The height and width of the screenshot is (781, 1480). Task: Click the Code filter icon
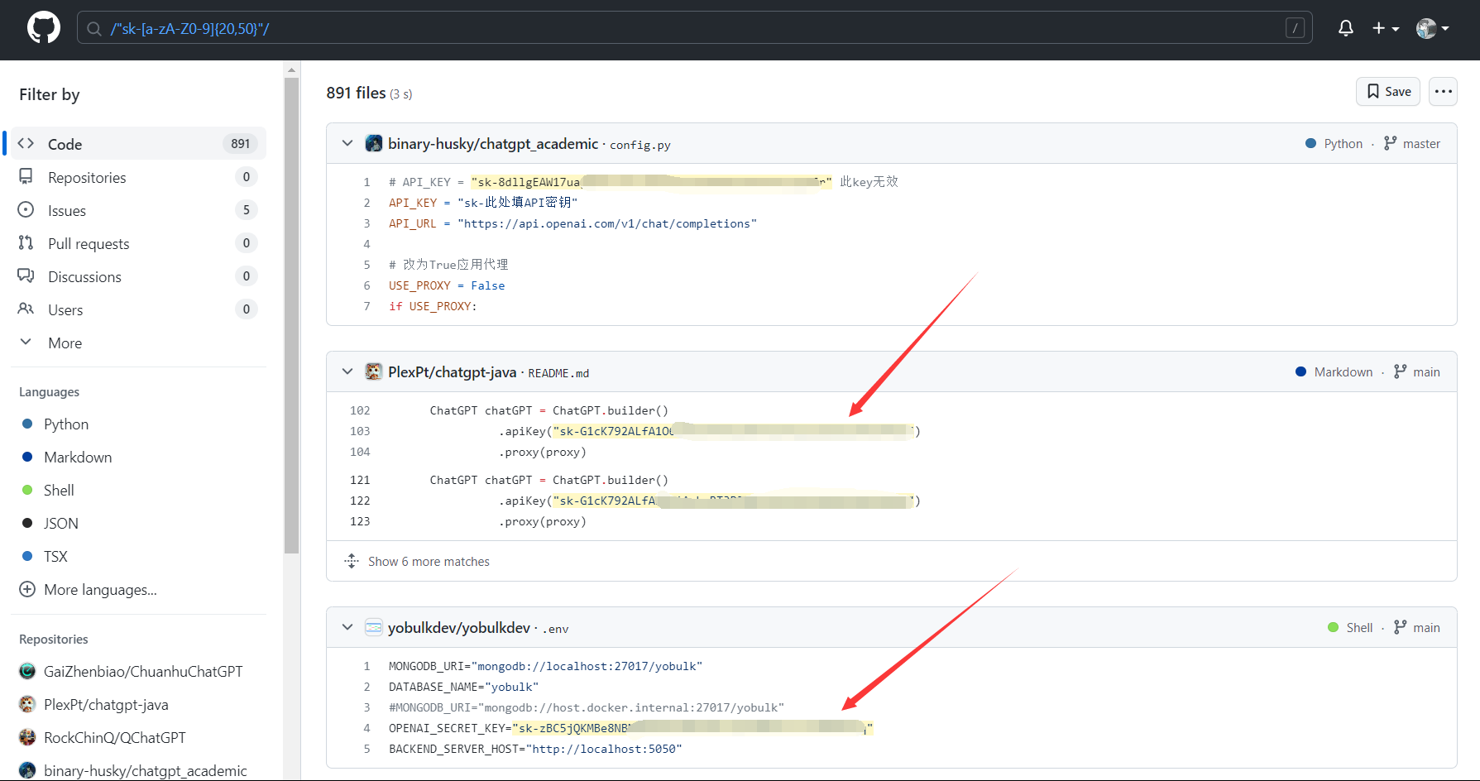pos(26,143)
